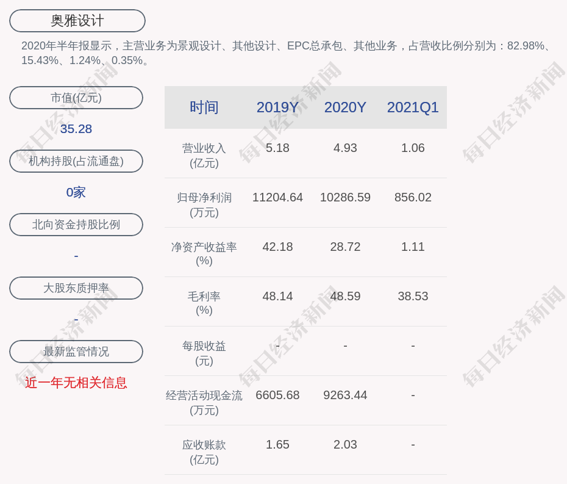Select the 2020Y revenue value 4.93
The image size is (567, 484).
click(345, 148)
